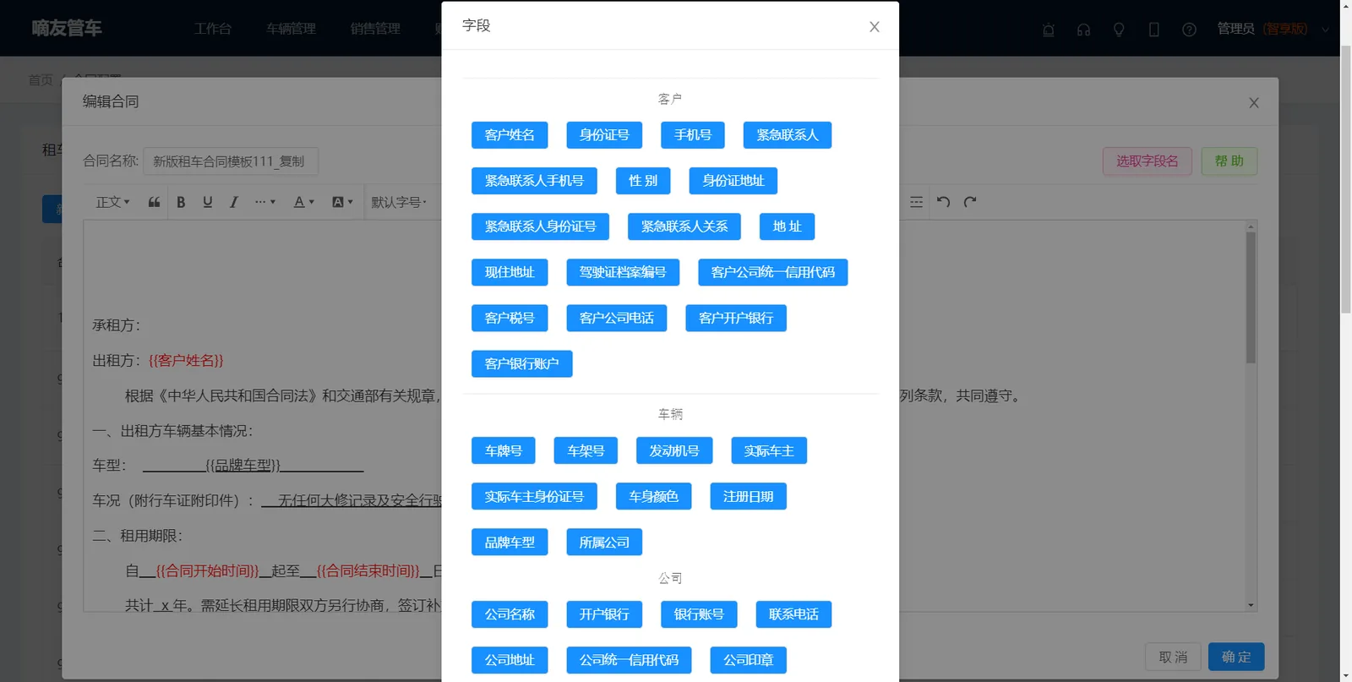The image size is (1352, 682).
Task: Open the question mark help icon
Action: coord(1189,30)
